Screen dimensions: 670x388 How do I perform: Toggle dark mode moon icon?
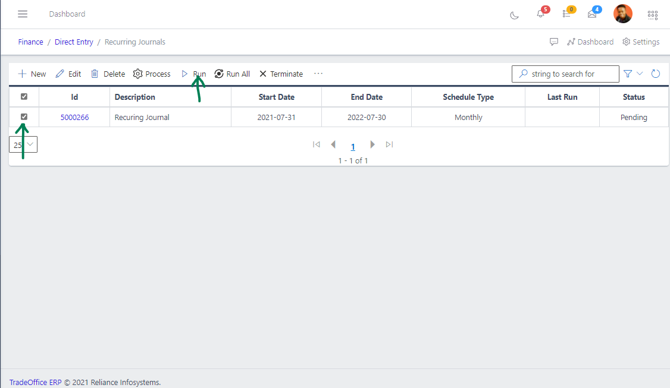click(515, 15)
